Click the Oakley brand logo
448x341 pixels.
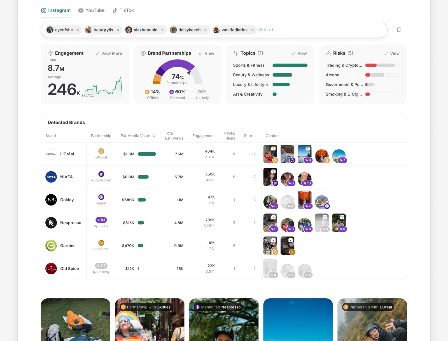51,200
